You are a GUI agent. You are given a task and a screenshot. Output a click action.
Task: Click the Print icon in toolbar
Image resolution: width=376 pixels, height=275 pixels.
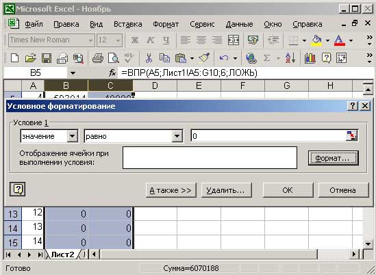point(98,58)
